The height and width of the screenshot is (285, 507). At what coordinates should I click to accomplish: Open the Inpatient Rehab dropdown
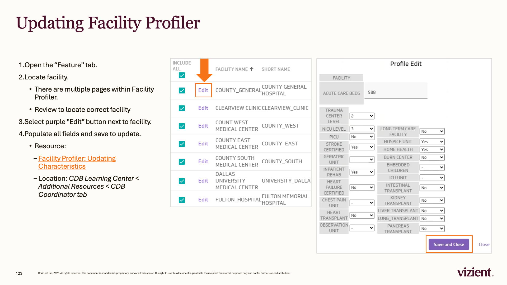pyautogui.click(x=362, y=172)
